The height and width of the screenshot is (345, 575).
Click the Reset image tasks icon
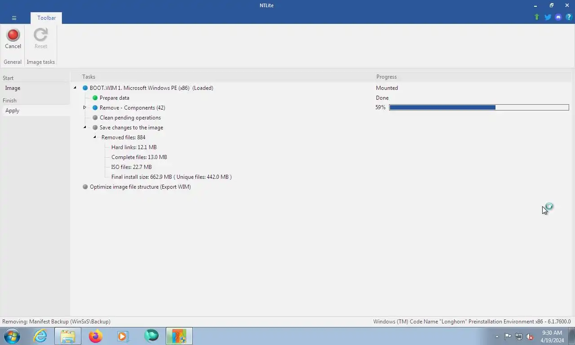point(40,39)
